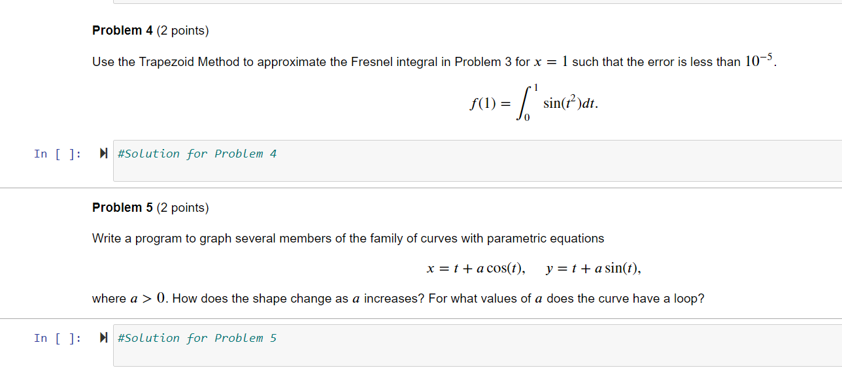Place cursor after the Problem 5 comment text
This screenshot has height=385, width=842.
point(278,337)
